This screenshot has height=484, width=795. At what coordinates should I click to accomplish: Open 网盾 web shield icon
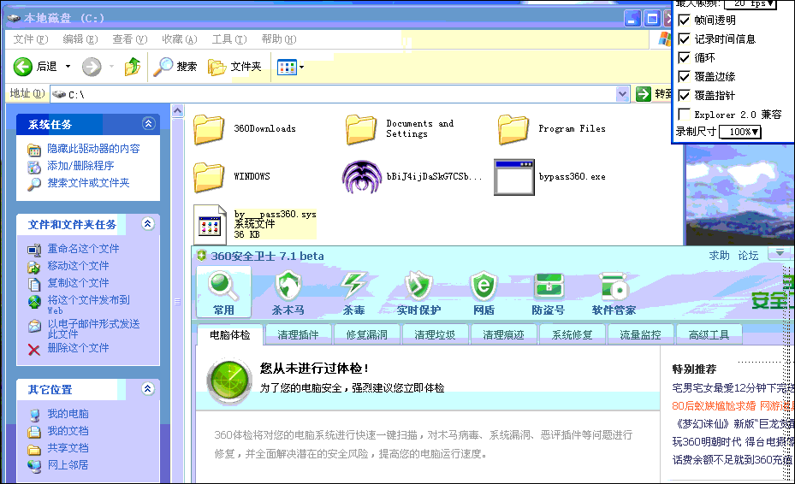484,286
